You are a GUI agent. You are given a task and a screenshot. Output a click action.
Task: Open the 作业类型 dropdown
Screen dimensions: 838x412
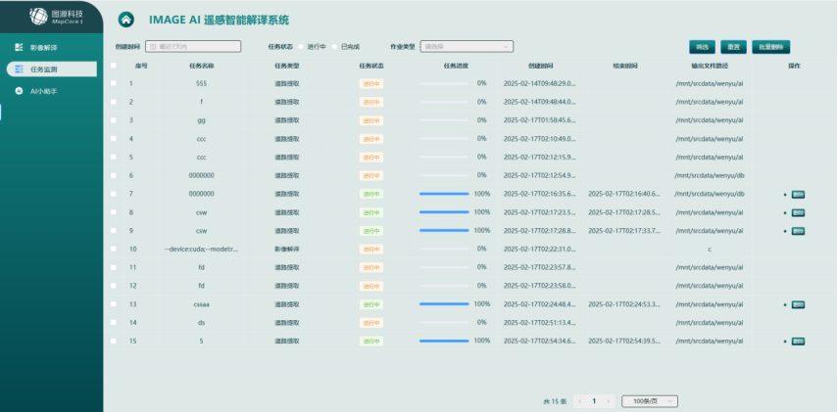point(467,46)
